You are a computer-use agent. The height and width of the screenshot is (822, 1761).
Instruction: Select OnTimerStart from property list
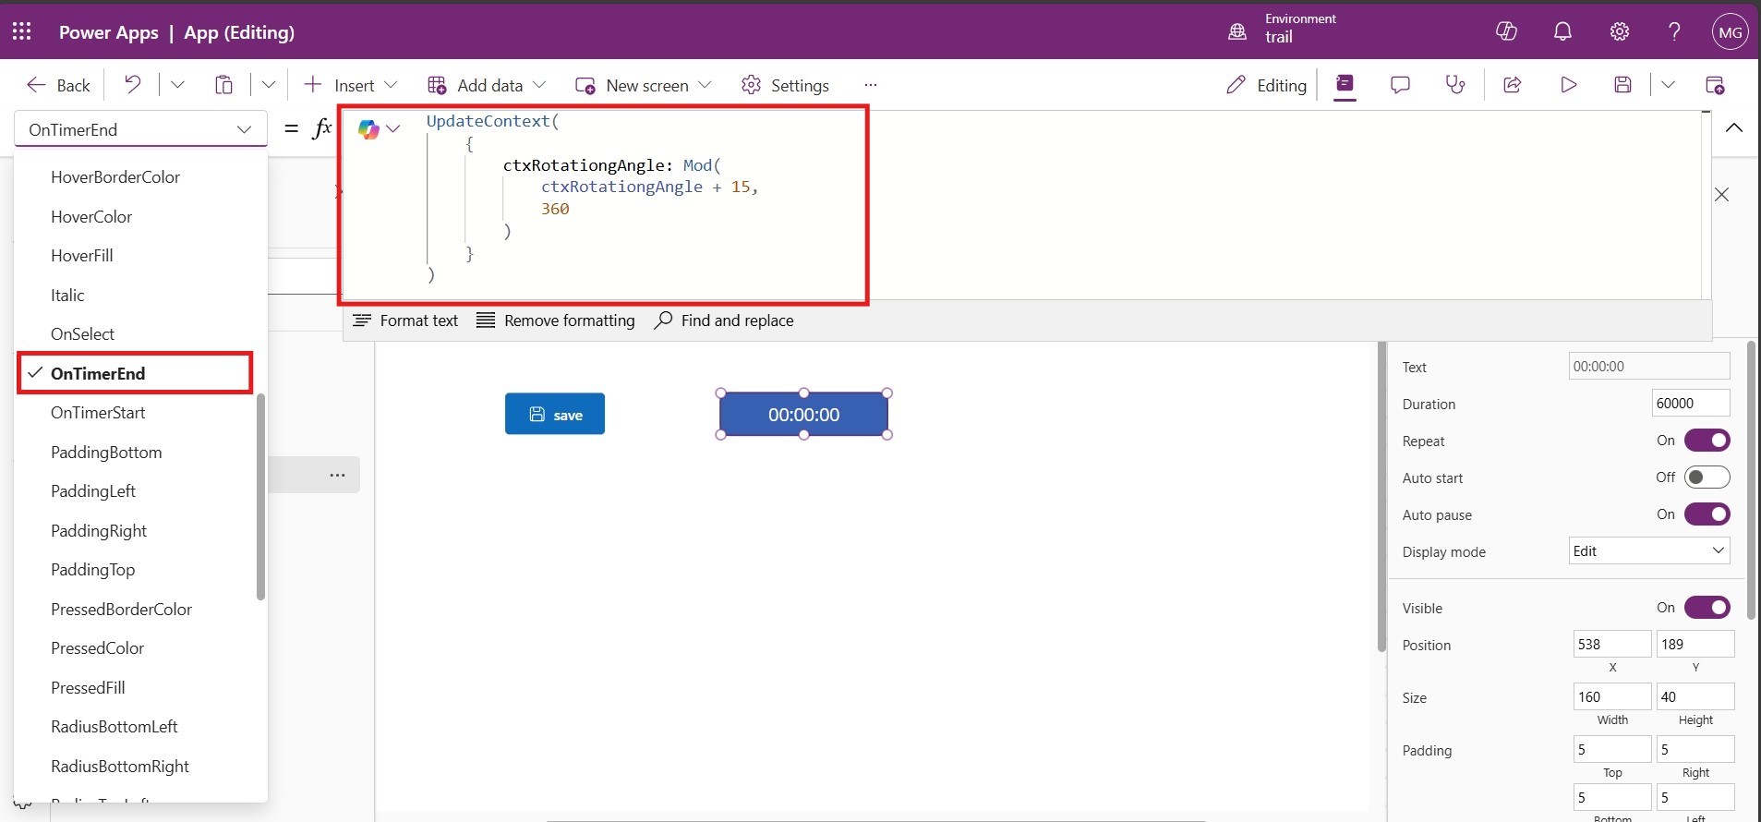pos(98,413)
